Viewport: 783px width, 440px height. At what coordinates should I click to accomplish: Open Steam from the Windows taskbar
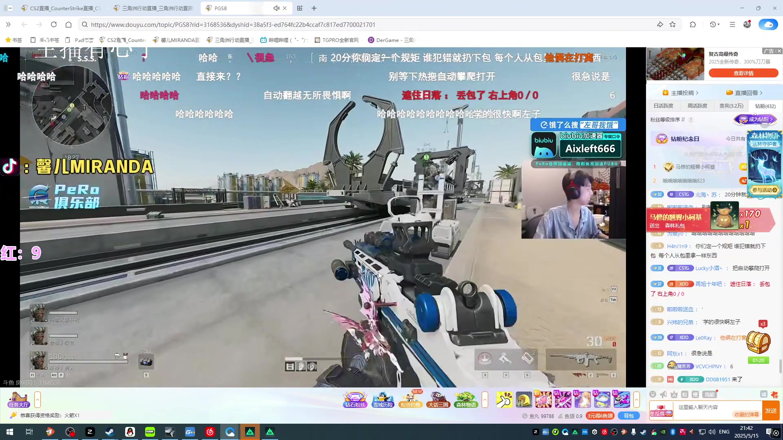pos(110,432)
